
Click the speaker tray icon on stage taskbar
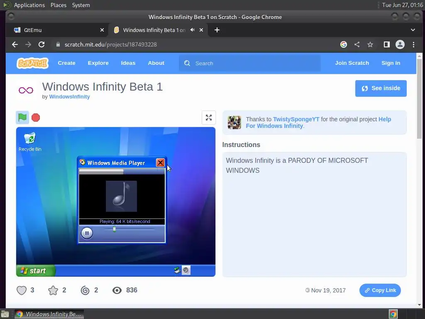186,270
